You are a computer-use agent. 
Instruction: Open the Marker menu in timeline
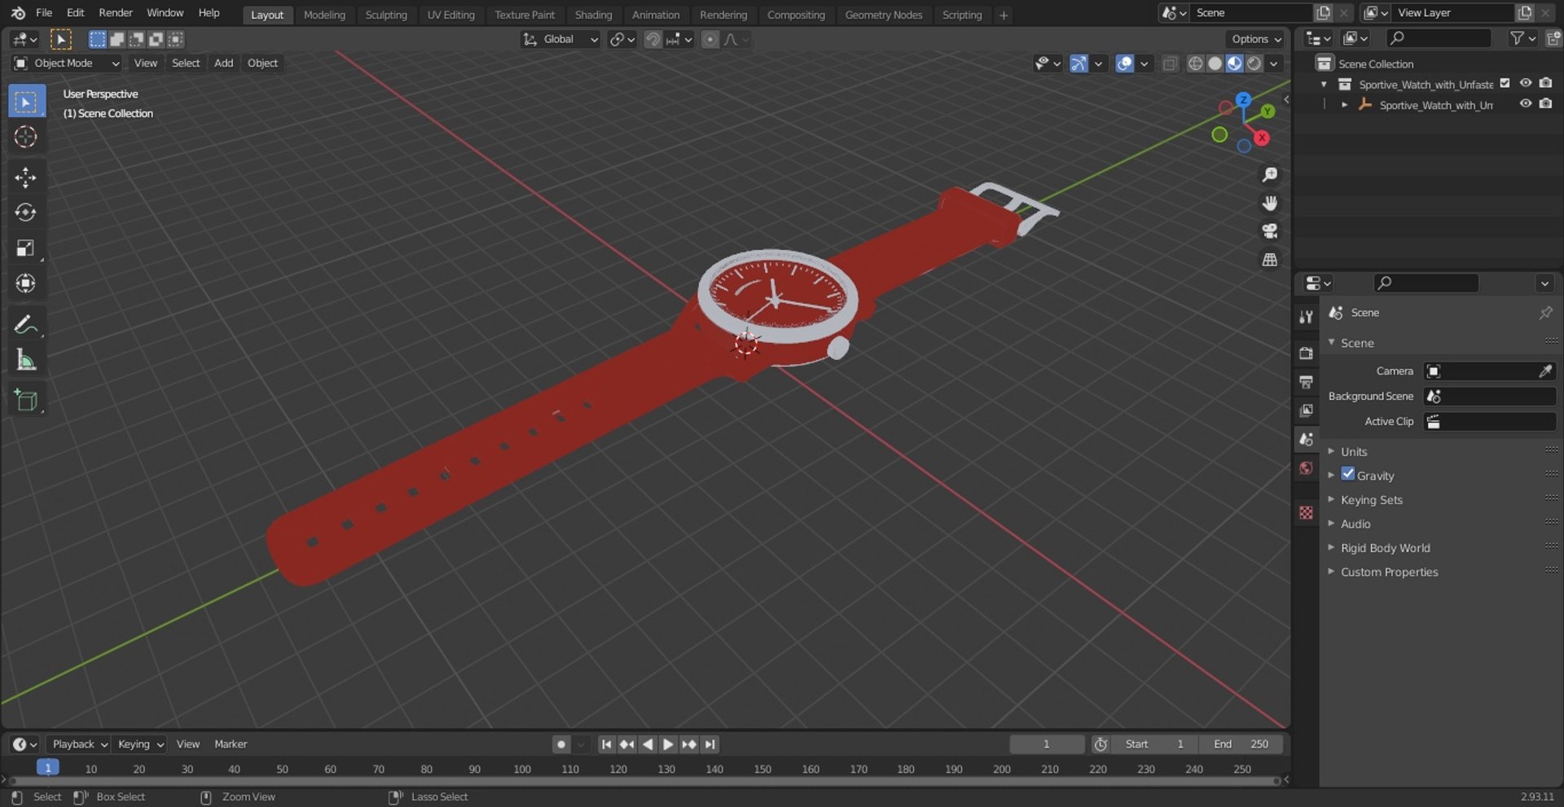[x=231, y=744]
